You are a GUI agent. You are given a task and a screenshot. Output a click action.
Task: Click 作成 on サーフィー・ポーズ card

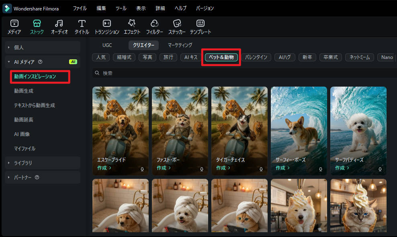[282, 168]
